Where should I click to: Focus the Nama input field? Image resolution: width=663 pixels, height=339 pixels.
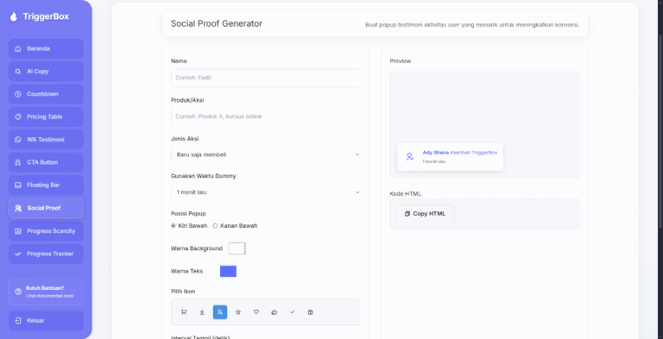pyautogui.click(x=266, y=78)
